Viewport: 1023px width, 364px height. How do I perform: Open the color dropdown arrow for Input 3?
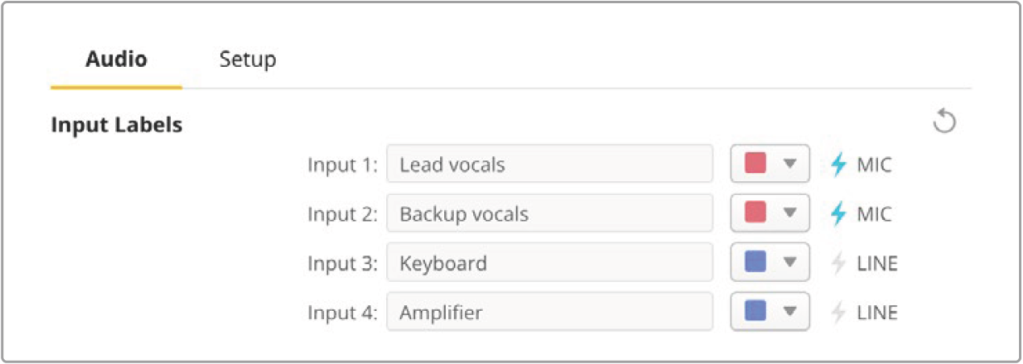[x=790, y=263]
